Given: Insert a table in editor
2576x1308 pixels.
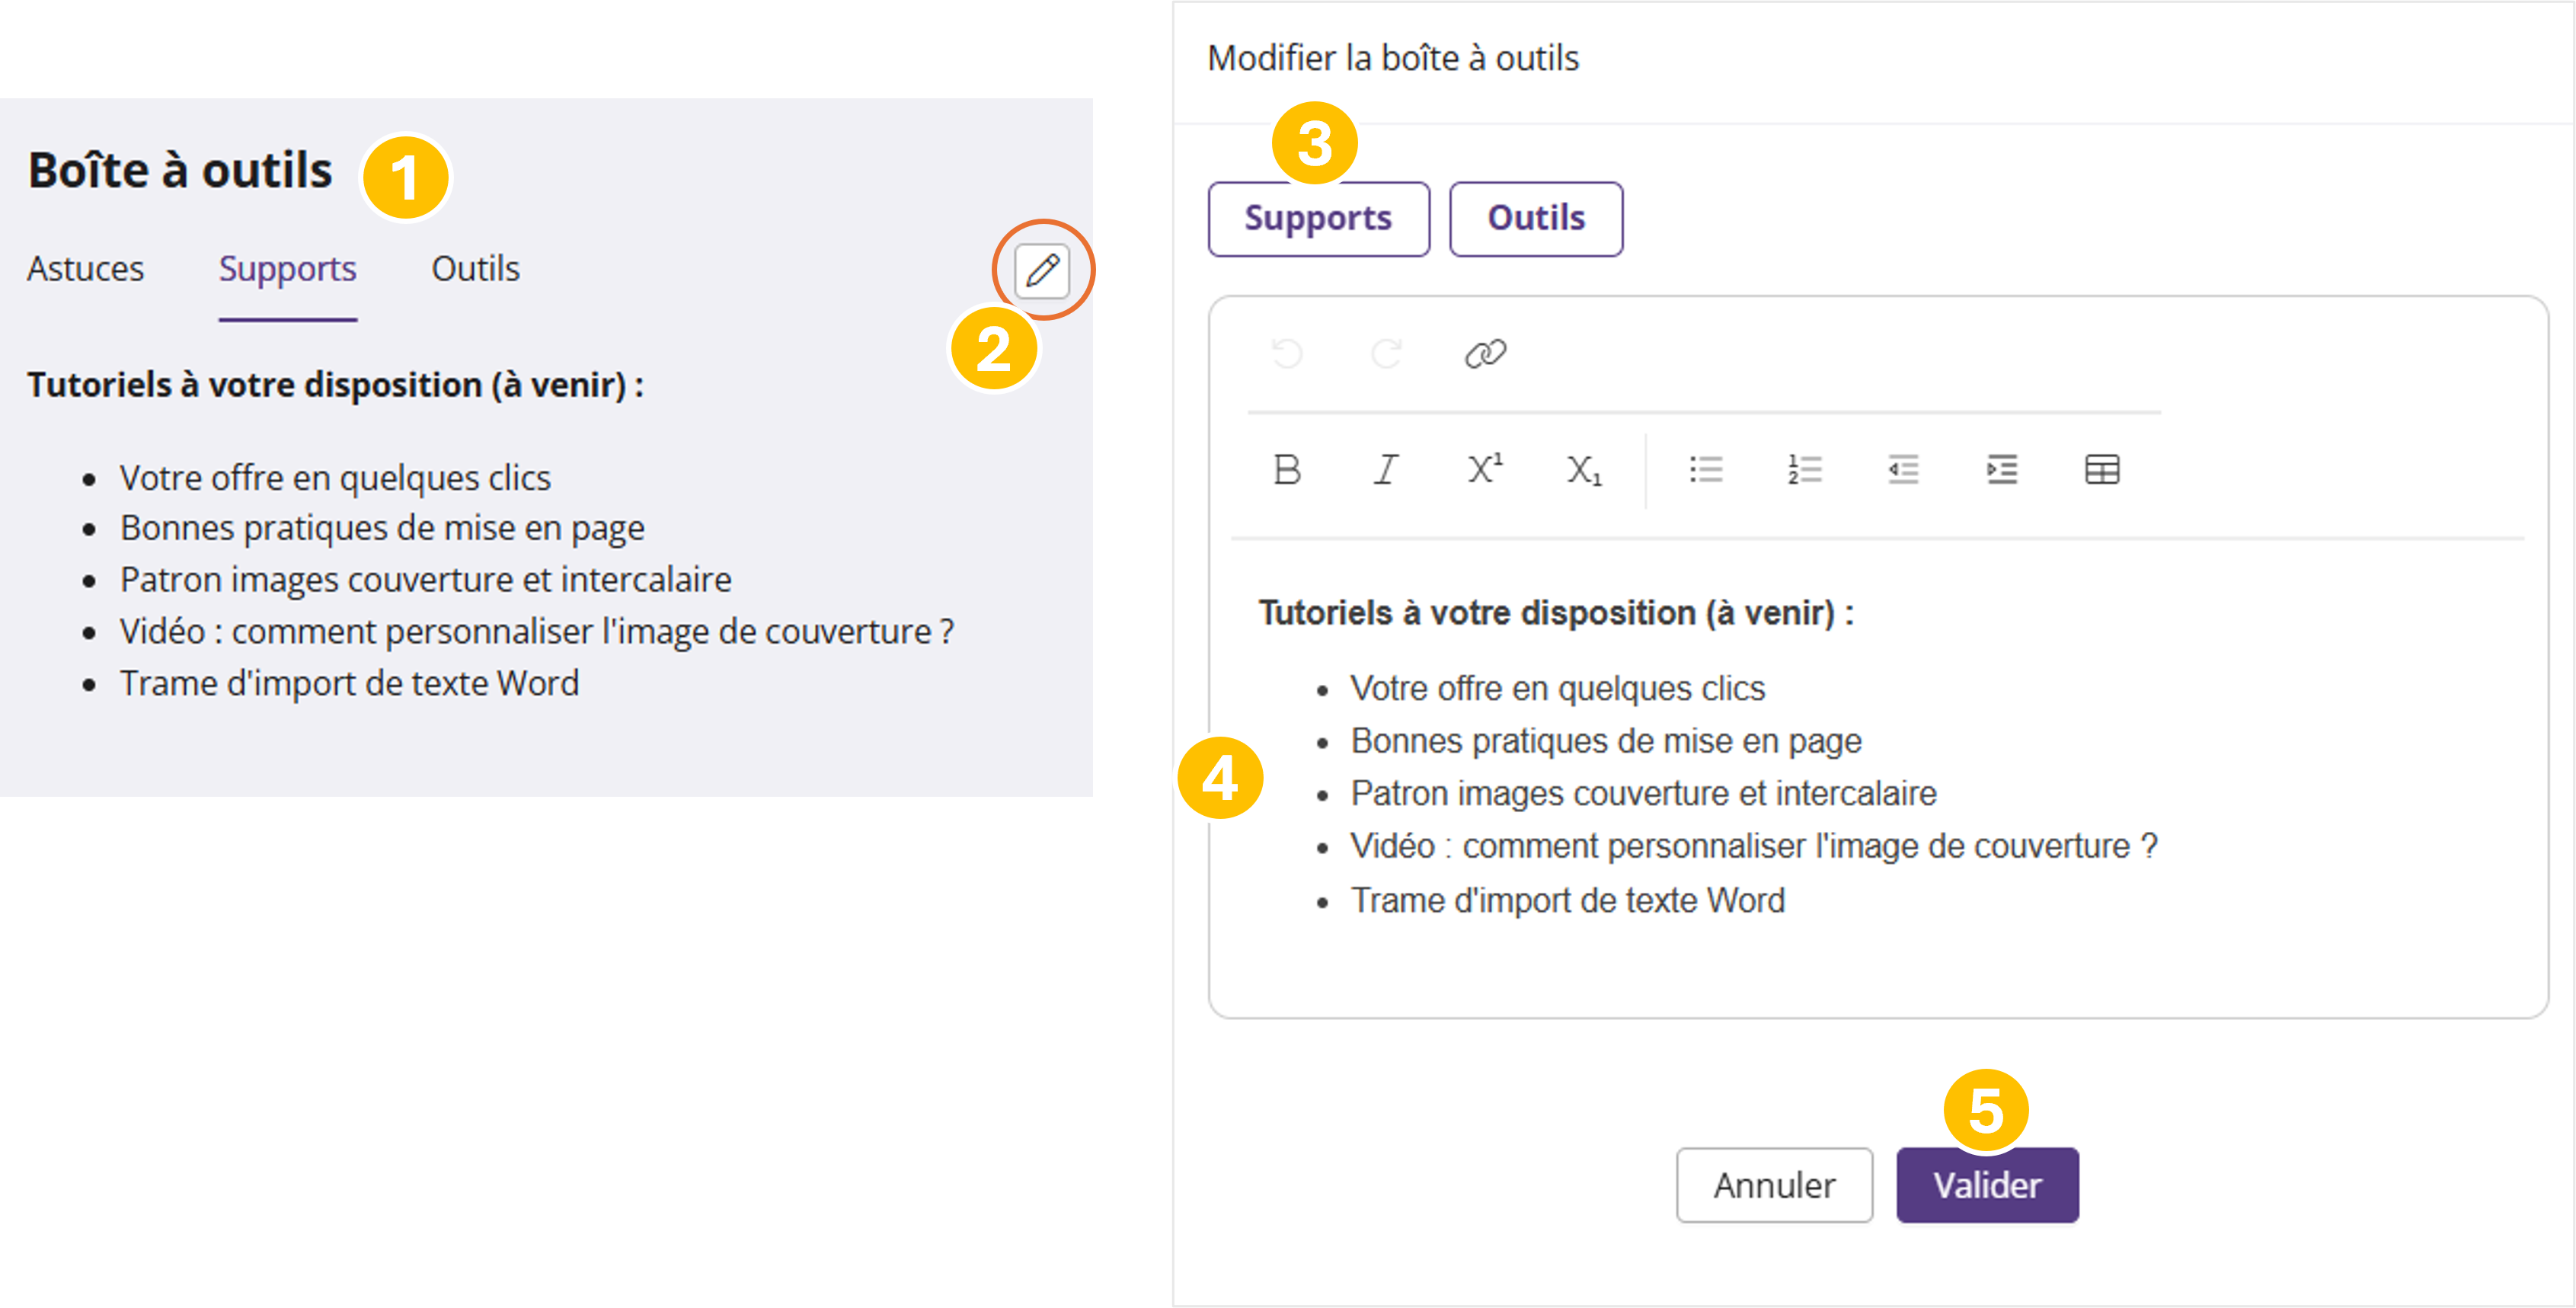Looking at the screenshot, I should coord(2102,469).
